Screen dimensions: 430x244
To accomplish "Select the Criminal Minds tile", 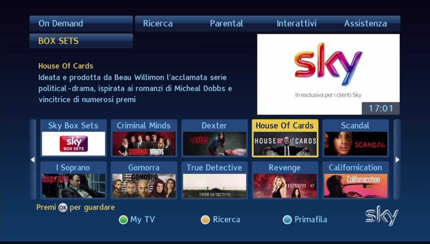I will tap(144, 138).
